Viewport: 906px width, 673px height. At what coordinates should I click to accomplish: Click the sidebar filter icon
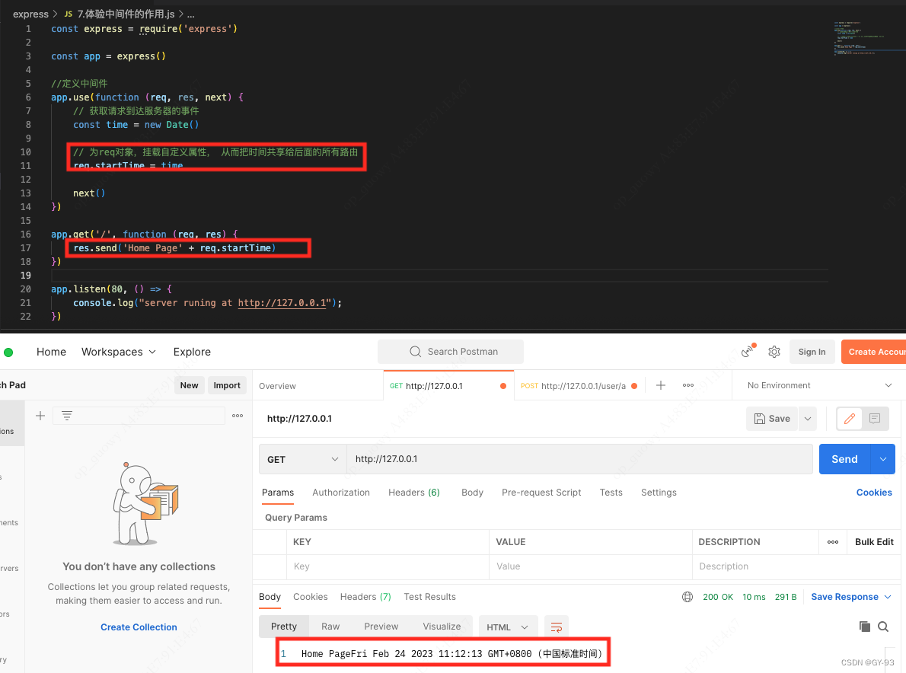point(67,416)
